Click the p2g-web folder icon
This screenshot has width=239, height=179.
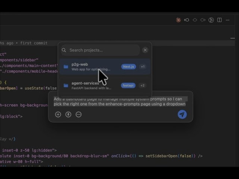click(x=66, y=67)
